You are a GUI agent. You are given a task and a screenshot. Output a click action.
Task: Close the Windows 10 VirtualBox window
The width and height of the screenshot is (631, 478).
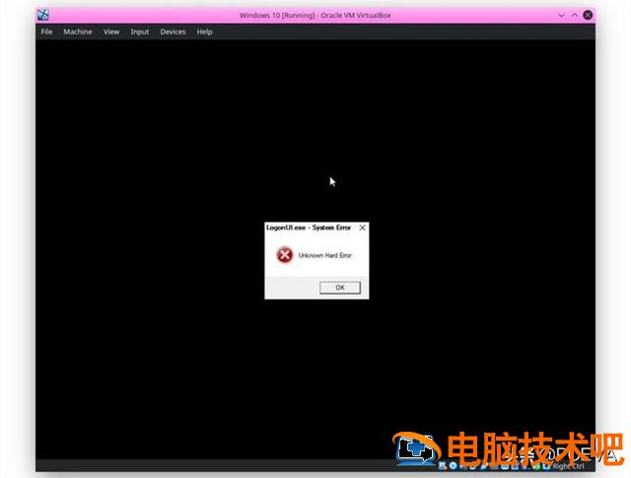click(588, 16)
